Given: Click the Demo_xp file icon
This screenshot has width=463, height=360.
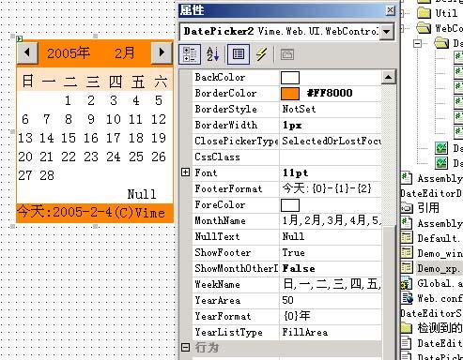Looking at the screenshot, I should point(407,268).
